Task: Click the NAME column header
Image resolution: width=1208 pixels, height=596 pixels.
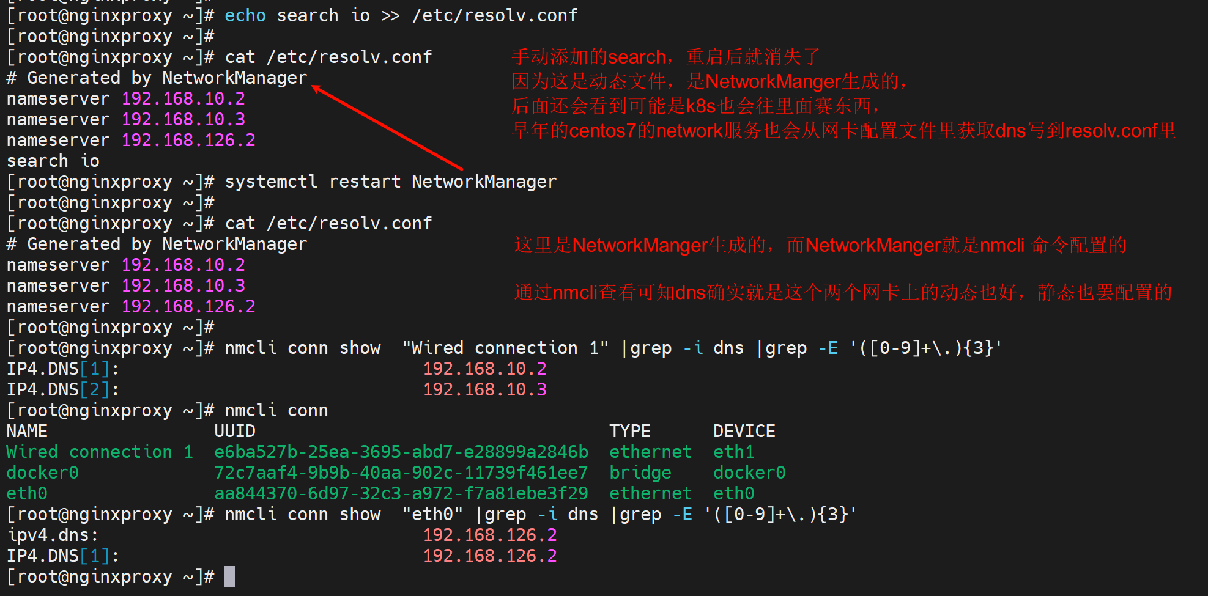Action: click(27, 432)
